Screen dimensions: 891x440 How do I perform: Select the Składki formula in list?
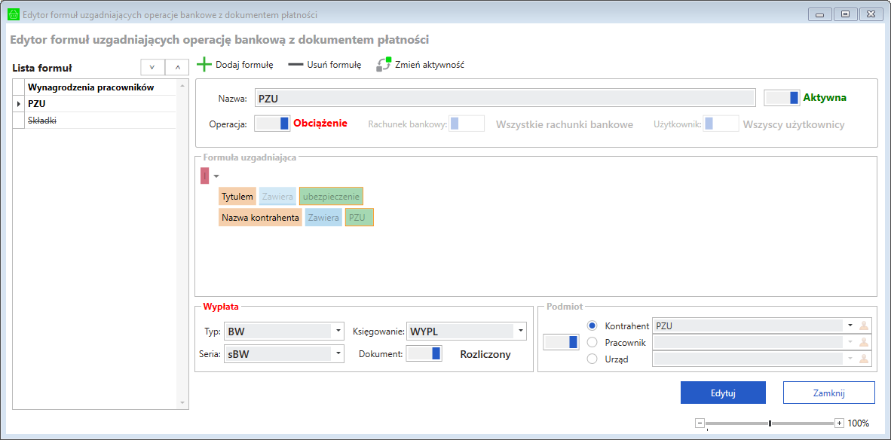tap(42, 121)
